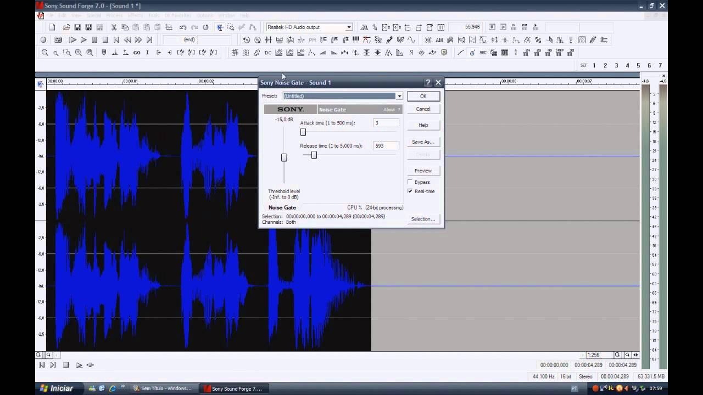
Task: Click the 00:00:02 timeline ruler marker
Action: coord(206,81)
